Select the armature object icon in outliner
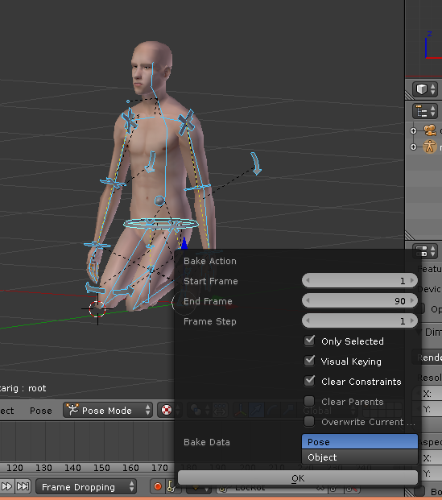 430,147
